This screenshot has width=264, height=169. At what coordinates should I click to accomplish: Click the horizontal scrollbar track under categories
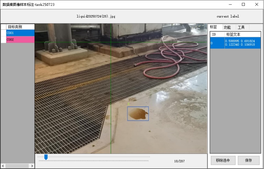(x=17, y=166)
